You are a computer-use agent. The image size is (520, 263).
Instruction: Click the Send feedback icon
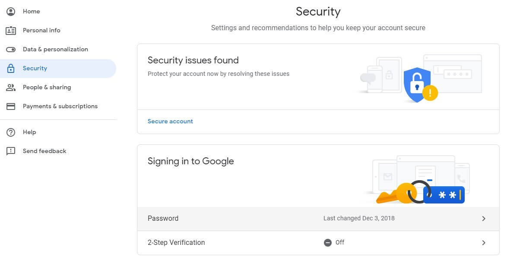(x=11, y=151)
